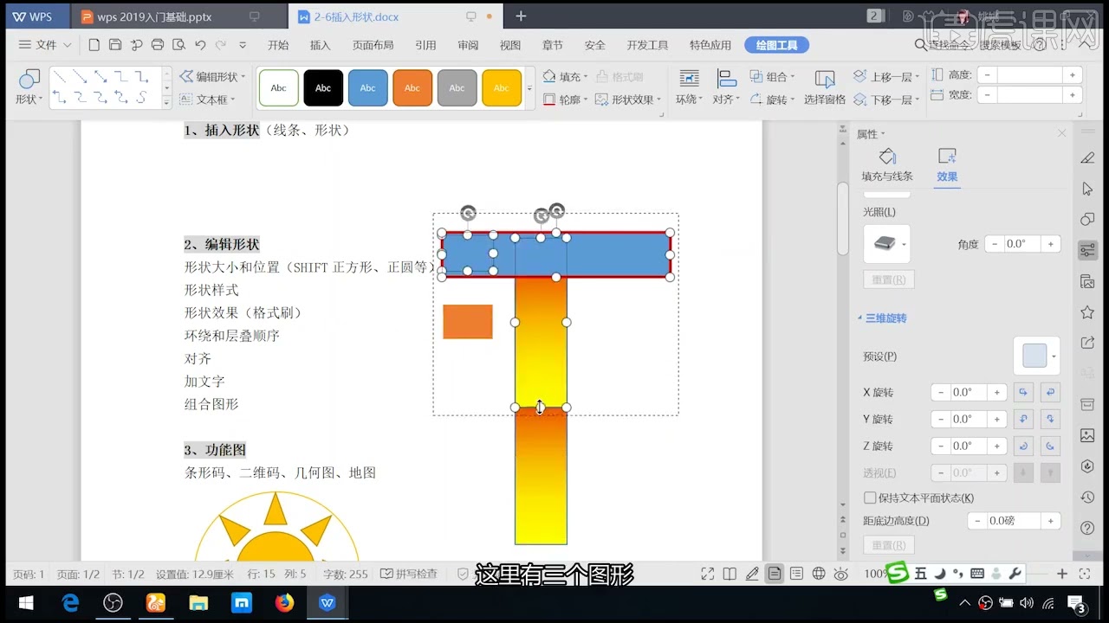Switch to 效果 effects panel tab
1109x623 pixels.
point(947,165)
